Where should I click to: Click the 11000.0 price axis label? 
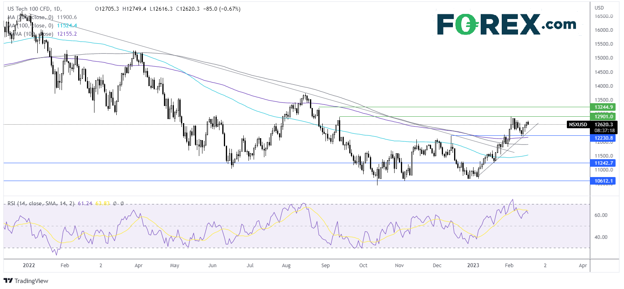(603, 170)
